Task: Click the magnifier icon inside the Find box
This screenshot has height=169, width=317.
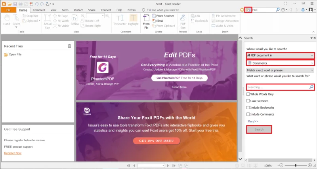Action: (278, 9)
